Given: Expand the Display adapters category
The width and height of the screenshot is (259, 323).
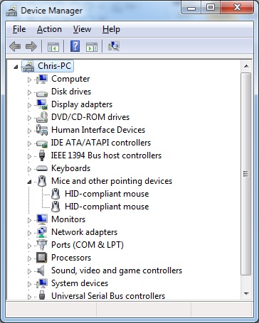Looking at the screenshot, I should (29, 105).
